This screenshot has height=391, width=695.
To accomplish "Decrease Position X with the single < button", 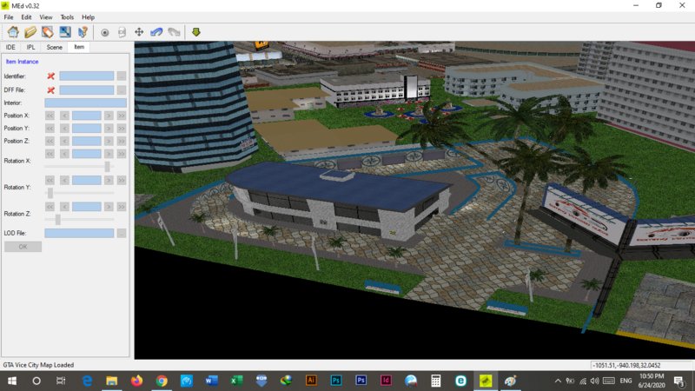I will (64, 116).
